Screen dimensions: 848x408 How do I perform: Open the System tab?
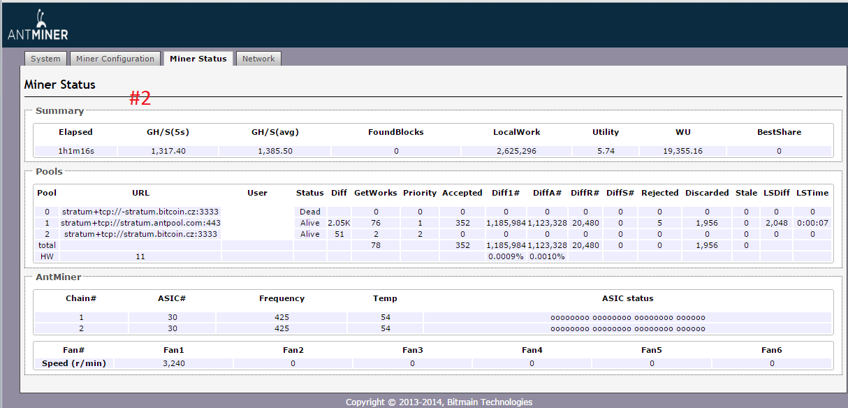[x=45, y=59]
